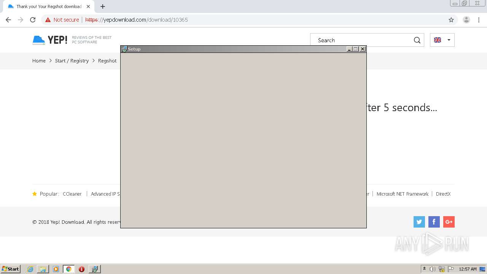Close the Setup window
The image size is (487, 274).
tap(363, 49)
